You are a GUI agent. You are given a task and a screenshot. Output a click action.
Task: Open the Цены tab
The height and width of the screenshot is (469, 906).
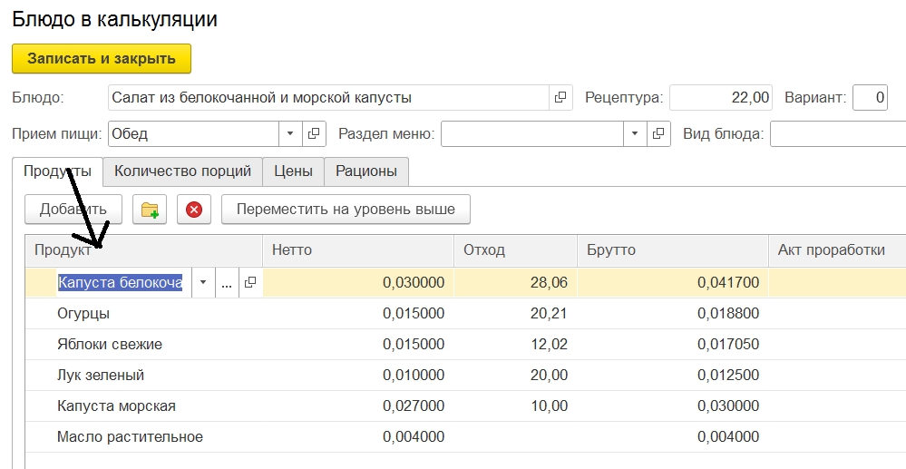pos(293,171)
